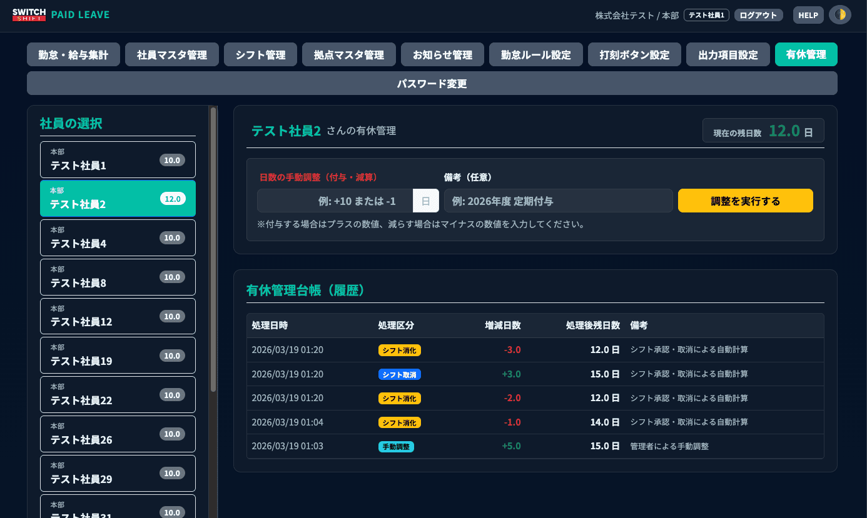
Task: Open 打刻ボタン設定
Action: click(634, 54)
